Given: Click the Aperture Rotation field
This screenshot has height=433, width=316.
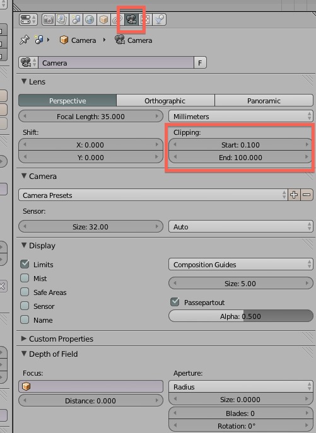Looking at the screenshot, I should click(241, 425).
